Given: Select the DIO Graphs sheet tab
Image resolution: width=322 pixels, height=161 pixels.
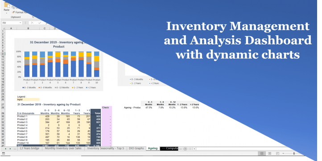Looking at the screenshot, I should click(x=136, y=148).
